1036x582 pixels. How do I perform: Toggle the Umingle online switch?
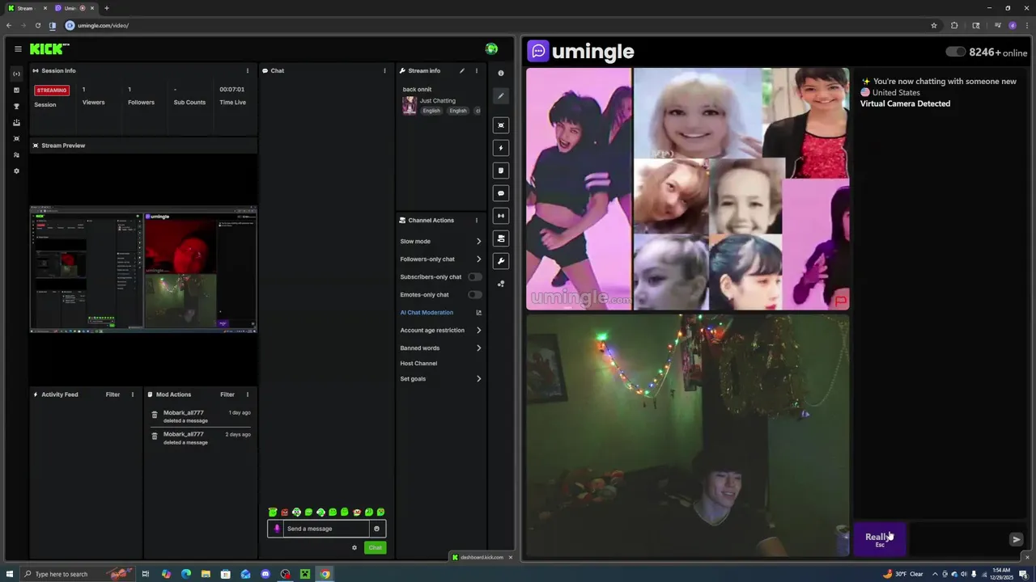(955, 52)
